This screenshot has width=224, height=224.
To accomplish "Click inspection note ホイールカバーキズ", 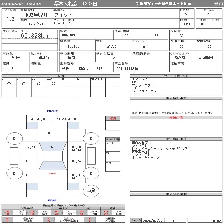I will tap(146, 157).
